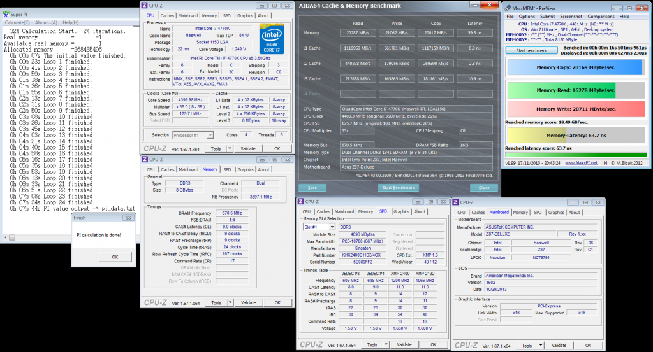Open Tools dropdown arrow in CPU-Z Mainboard window
This screenshot has width=653, height=352.
pyautogui.click(x=539, y=346)
